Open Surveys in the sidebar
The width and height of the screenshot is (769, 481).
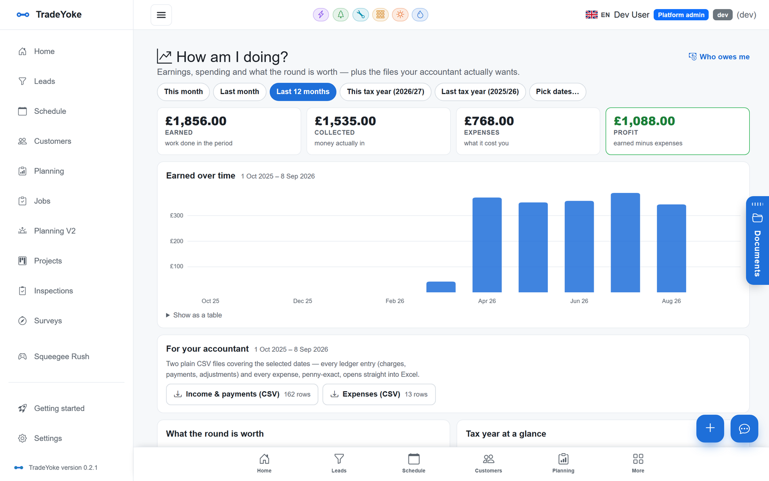[x=66, y=321]
